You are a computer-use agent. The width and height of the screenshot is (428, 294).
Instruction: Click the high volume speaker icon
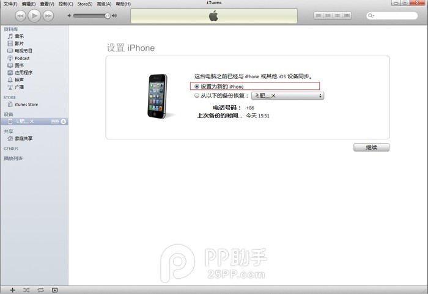114,16
